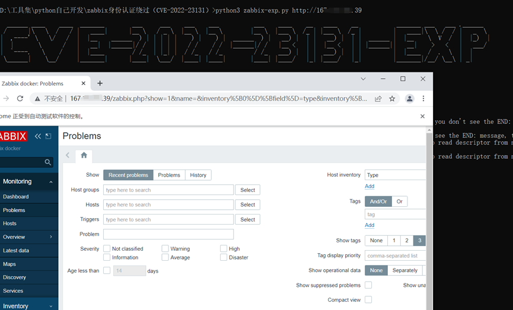Click the ZABBIX logo
This screenshot has width=513, height=310.
[x=13, y=136]
